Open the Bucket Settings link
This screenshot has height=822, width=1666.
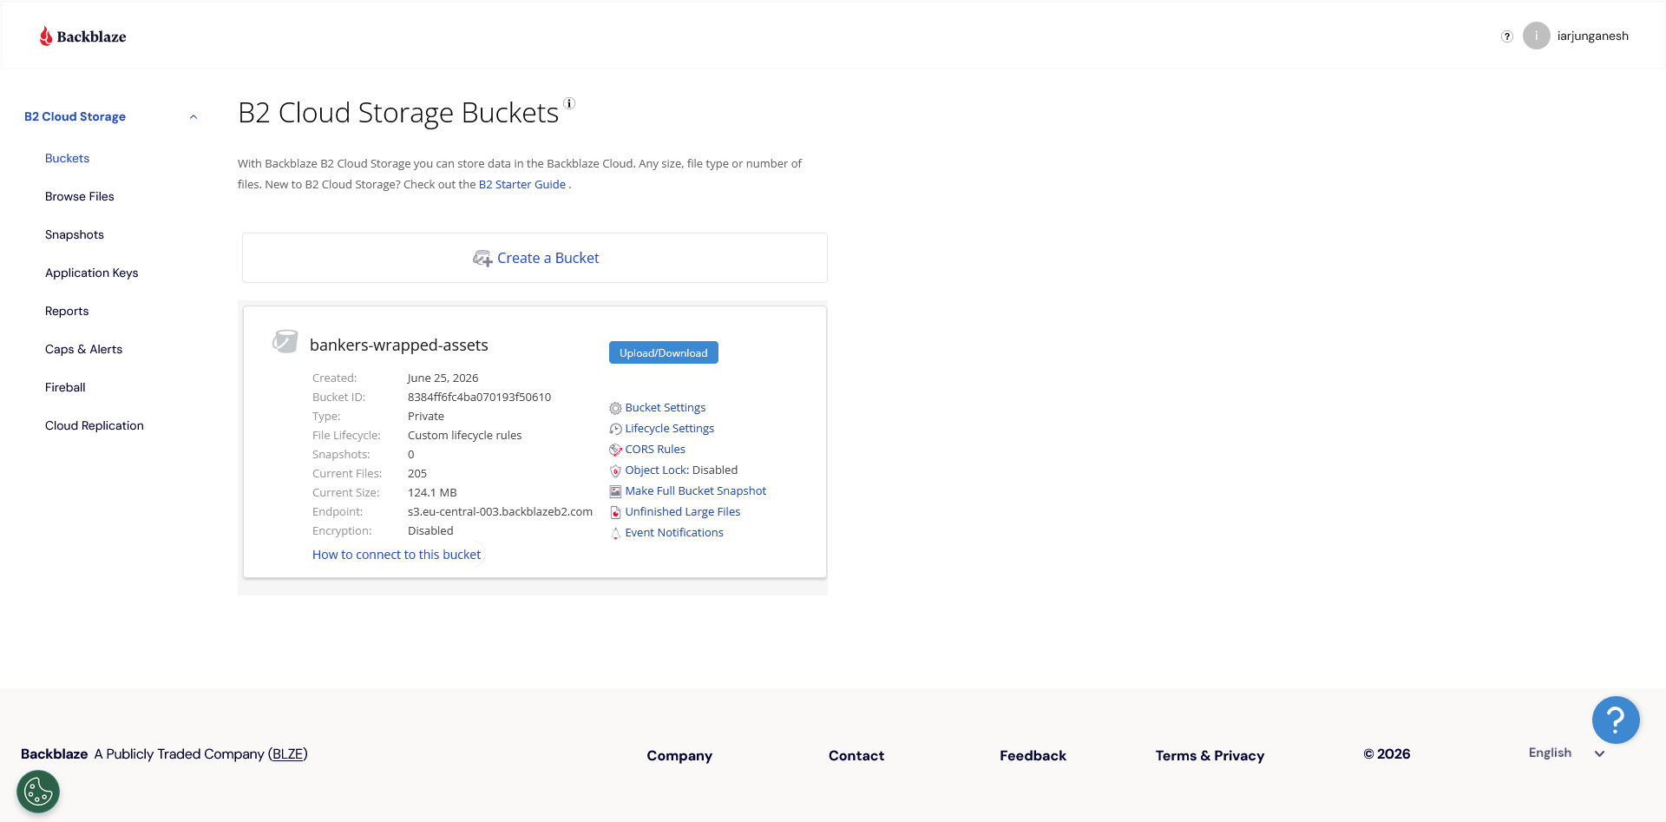(x=666, y=407)
